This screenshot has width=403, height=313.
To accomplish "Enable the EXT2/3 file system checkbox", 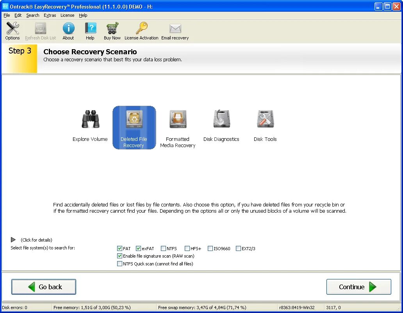I will [238, 248].
